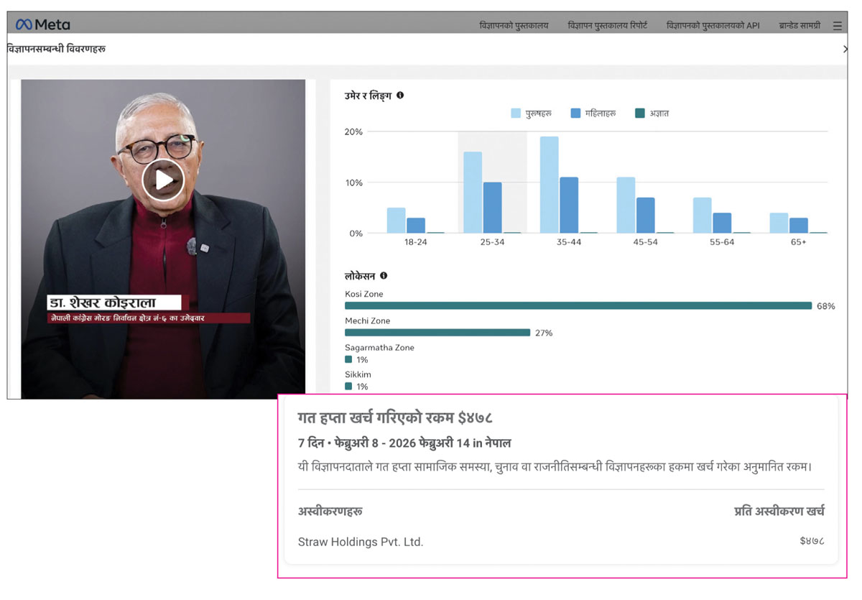The image size is (862, 600).
Task: Click the अस्वीकरणहरू column header
Action: click(330, 512)
